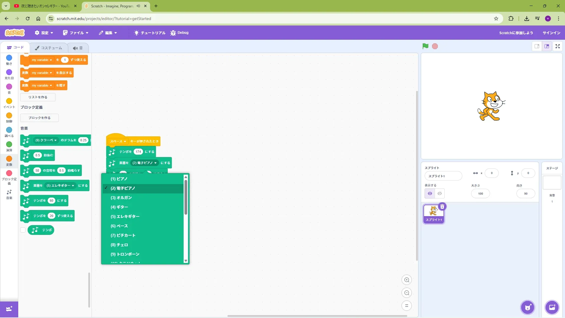Switch to the small stage layout
The height and width of the screenshot is (318, 565).
tap(537, 46)
